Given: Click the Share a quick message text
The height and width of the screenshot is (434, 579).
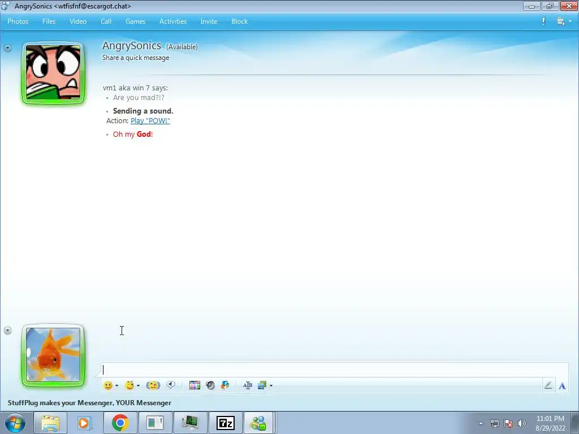Looking at the screenshot, I should click(136, 58).
